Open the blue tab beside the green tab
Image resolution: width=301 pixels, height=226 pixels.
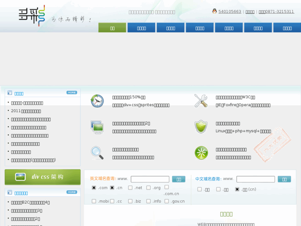142,27
